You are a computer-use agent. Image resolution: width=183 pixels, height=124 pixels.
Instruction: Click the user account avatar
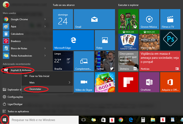point(6,5)
